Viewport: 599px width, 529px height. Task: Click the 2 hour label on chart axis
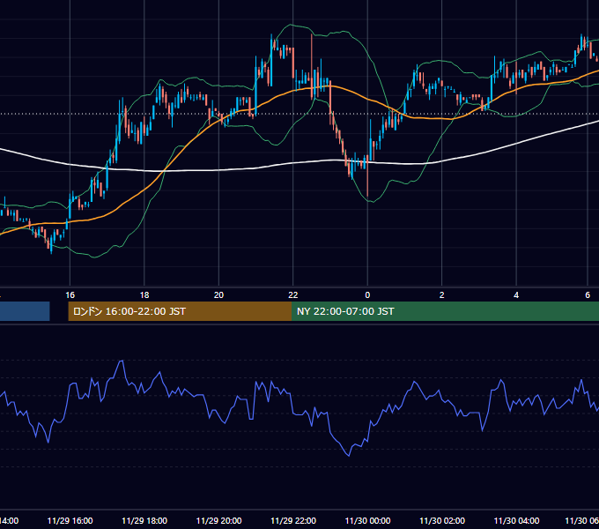441,295
